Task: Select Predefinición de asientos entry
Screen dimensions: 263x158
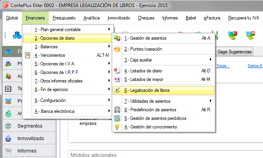Action: [163, 110]
